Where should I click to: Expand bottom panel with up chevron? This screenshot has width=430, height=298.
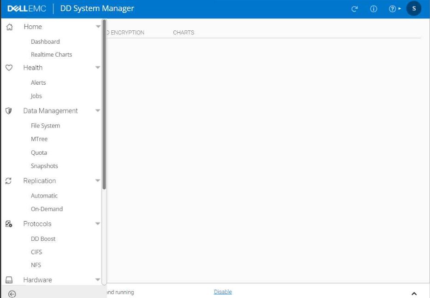tap(414, 293)
